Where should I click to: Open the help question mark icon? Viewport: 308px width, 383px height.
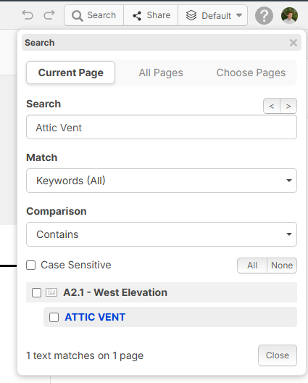coord(264,16)
